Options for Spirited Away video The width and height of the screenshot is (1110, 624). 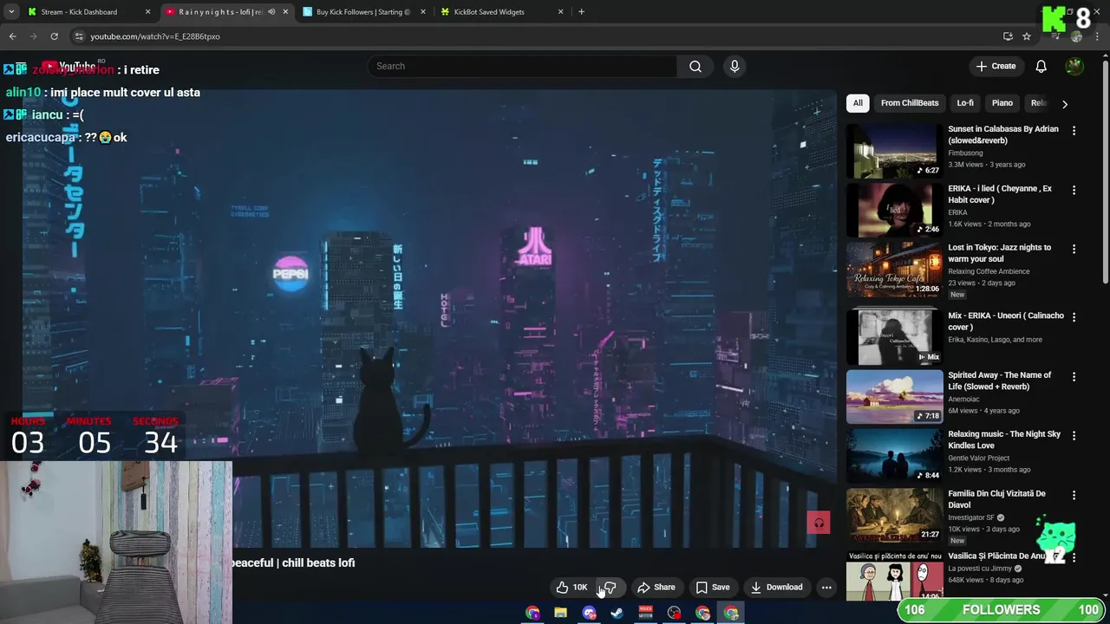coord(1074,377)
